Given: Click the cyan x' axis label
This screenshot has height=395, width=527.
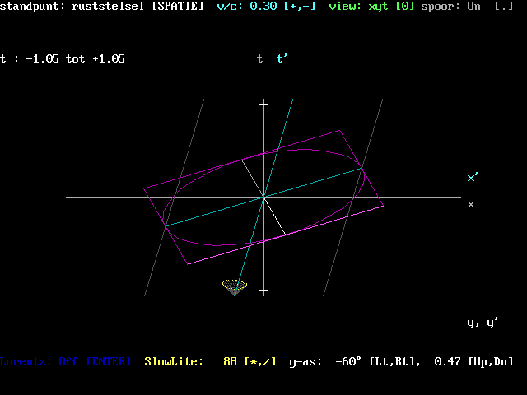Looking at the screenshot, I should (x=473, y=178).
